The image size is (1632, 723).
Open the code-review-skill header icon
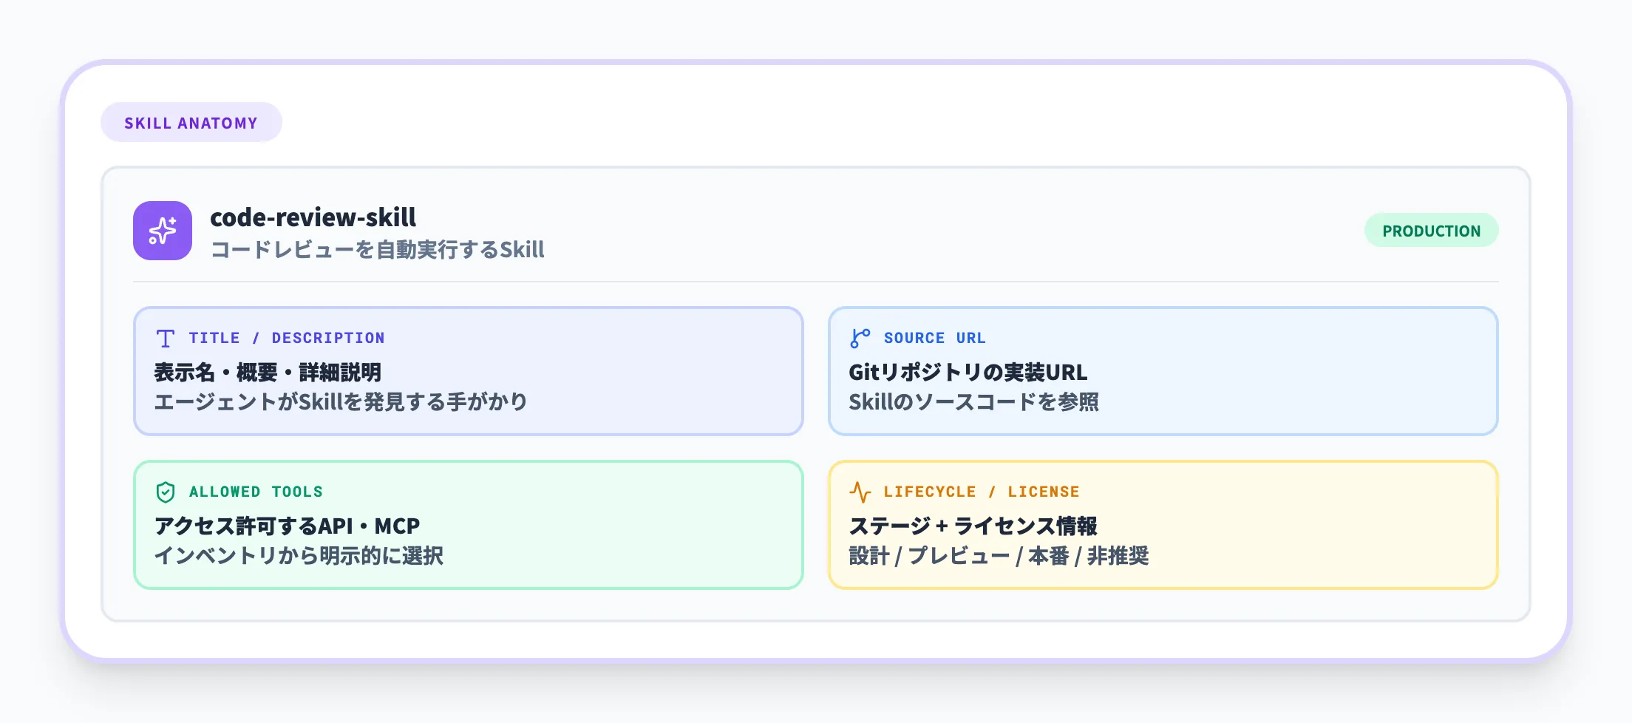pos(162,231)
